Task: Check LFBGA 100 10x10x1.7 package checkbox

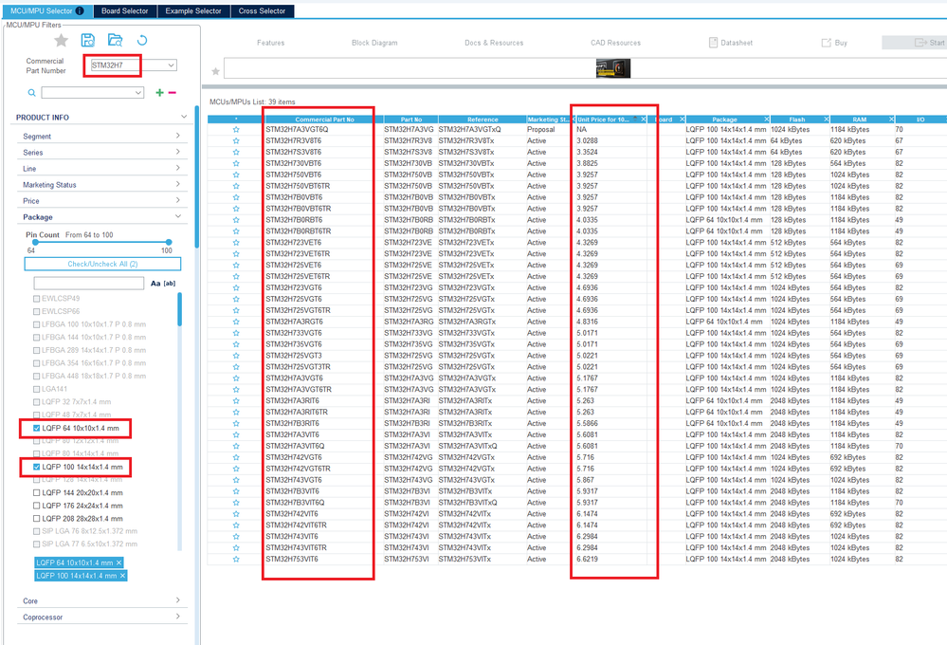Action: pos(36,324)
